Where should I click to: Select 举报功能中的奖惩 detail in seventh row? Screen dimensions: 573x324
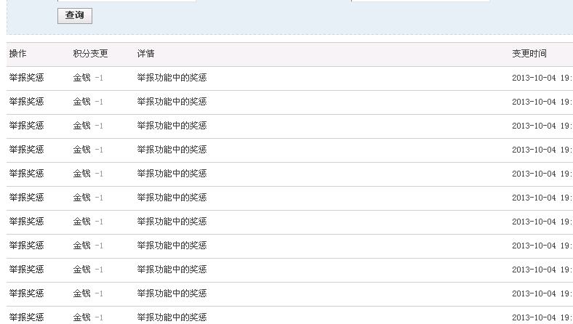click(x=172, y=222)
